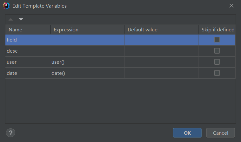Toggle Skip if defined for desc
Screen dimensions: 241x142
click(x=217, y=51)
